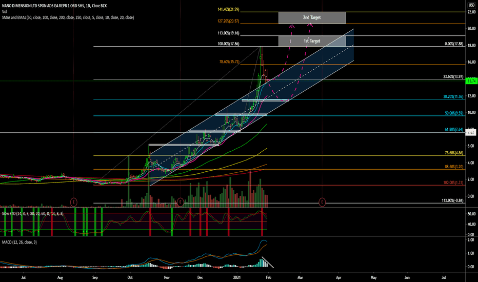The image size is (478, 282).
Task: Click the Sep label on time axis
Action: [95, 278]
